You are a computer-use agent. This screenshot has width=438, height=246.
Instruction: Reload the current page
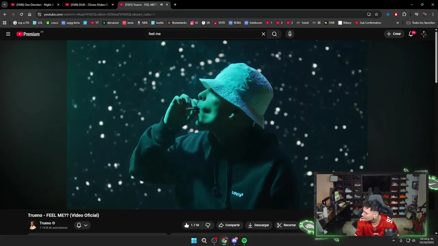coord(21,14)
